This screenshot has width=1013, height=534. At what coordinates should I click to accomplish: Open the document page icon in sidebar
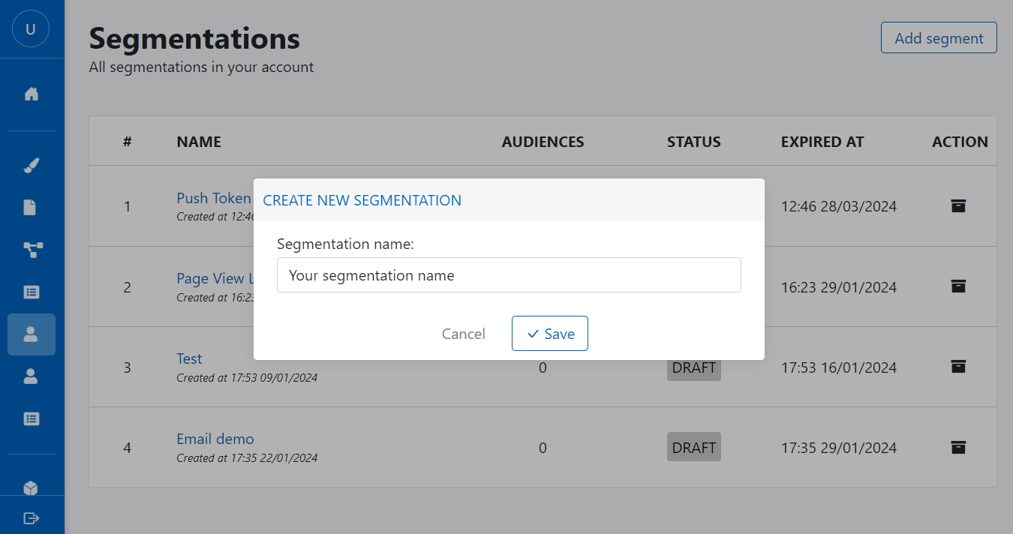click(31, 207)
